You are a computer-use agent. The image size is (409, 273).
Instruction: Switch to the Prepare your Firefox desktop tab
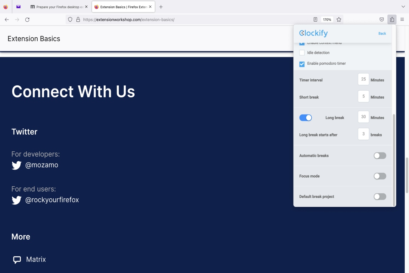[x=59, y=7]
